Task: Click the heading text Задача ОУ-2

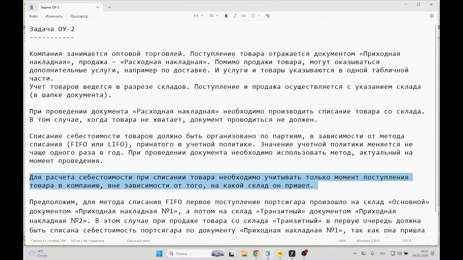Action: (52, 29)
